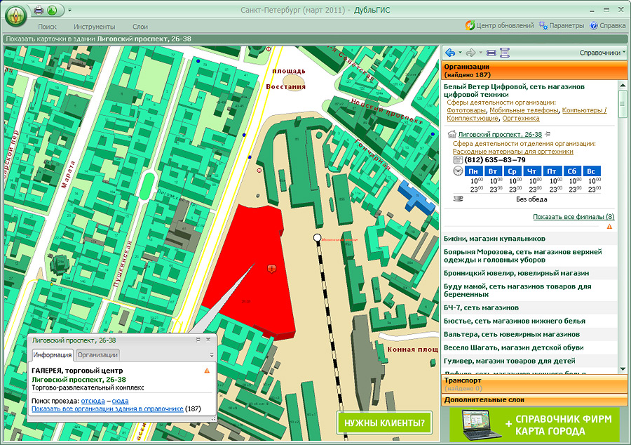Click the coffee cup lunch break icon
The image size is (631, 445).
click(458, 199)
